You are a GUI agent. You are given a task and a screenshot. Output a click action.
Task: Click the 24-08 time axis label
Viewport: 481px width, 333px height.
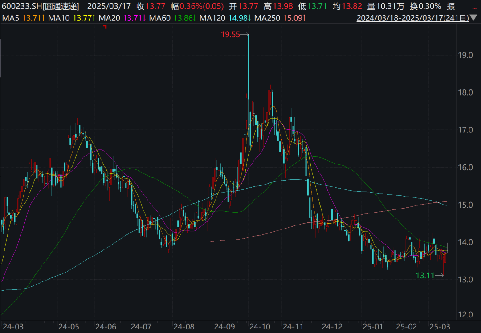(184, 327)
